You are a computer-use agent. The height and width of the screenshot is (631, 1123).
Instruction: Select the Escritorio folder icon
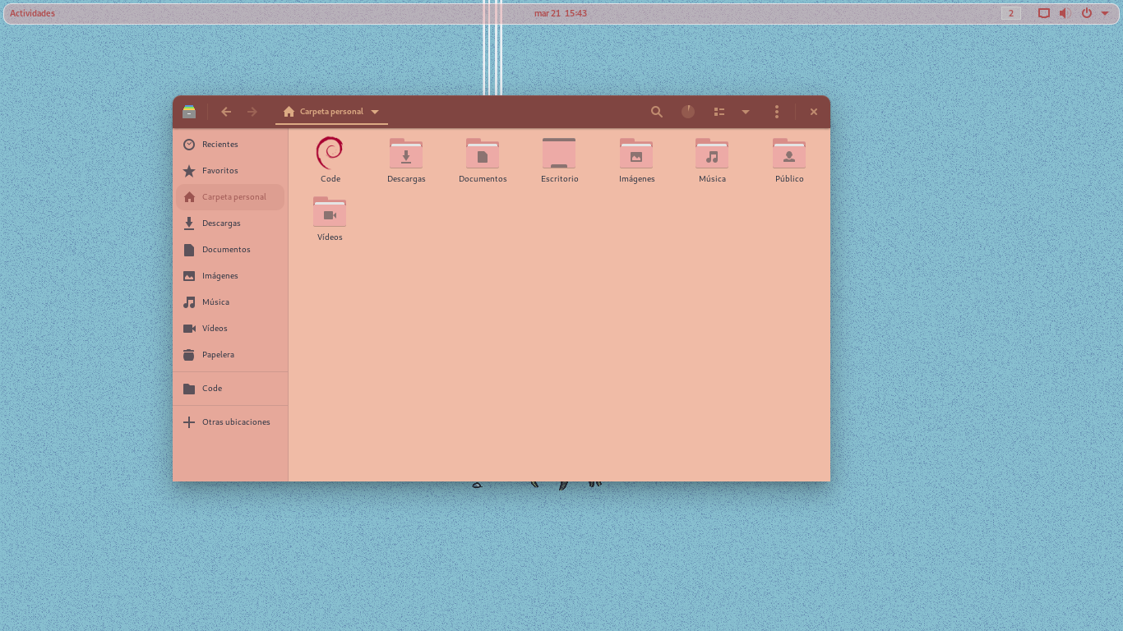(x=559, y=154)
